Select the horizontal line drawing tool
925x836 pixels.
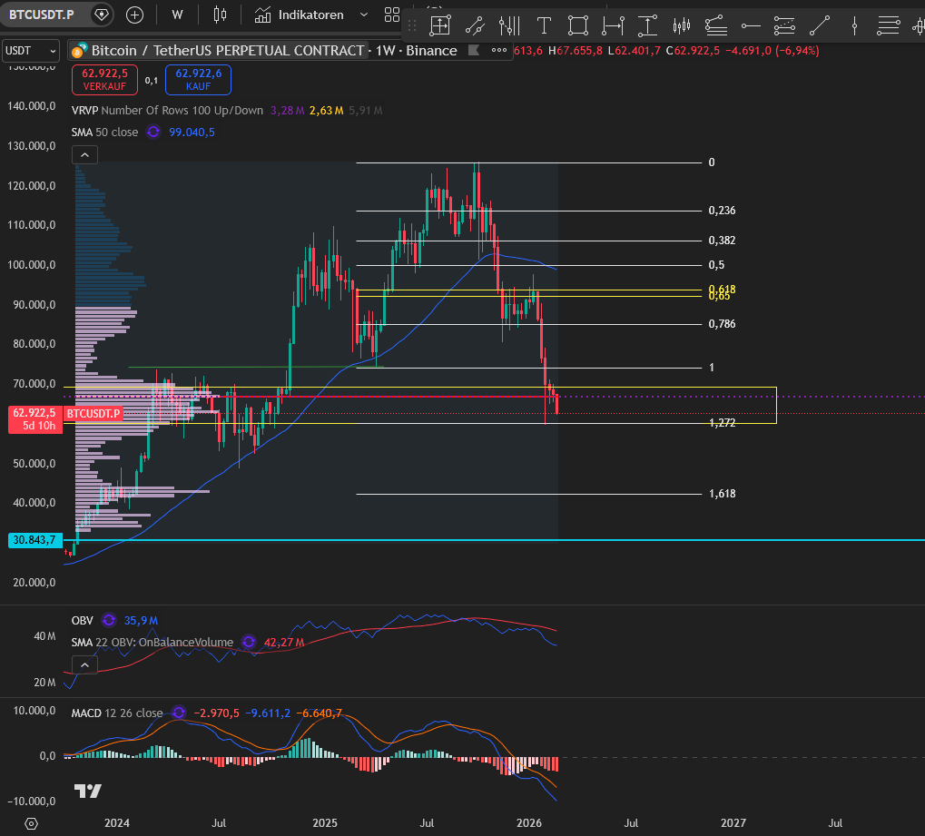coord(751,25)
